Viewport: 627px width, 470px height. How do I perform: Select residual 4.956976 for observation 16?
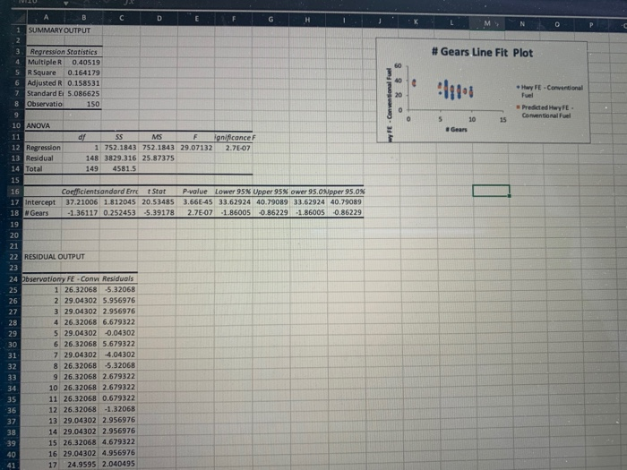(118, 453)
